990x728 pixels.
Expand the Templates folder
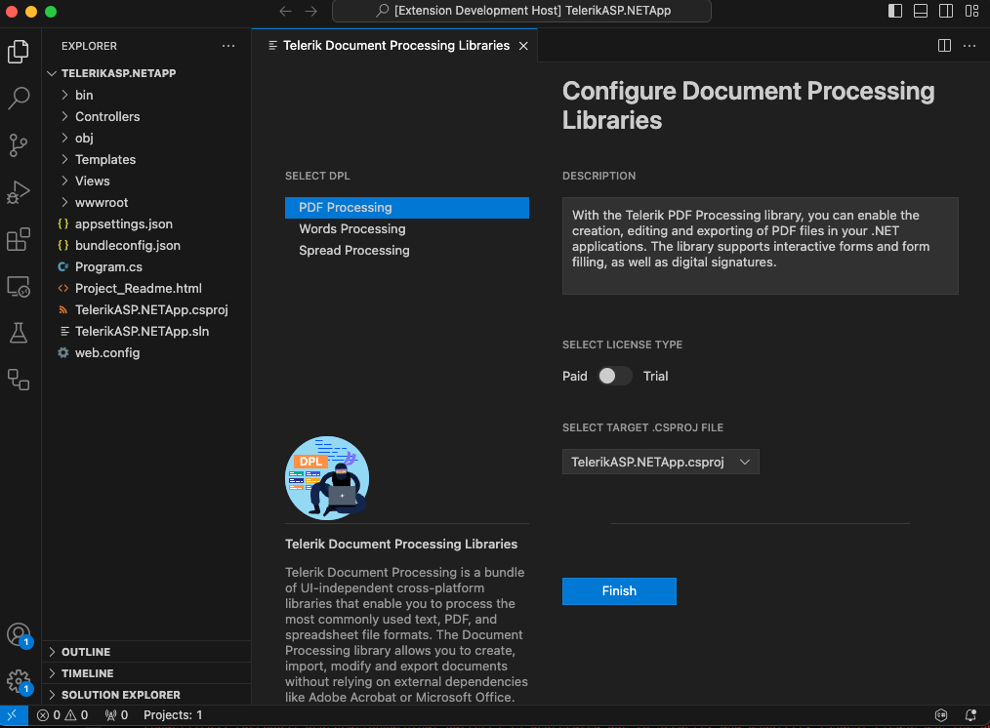click(146, 160)
